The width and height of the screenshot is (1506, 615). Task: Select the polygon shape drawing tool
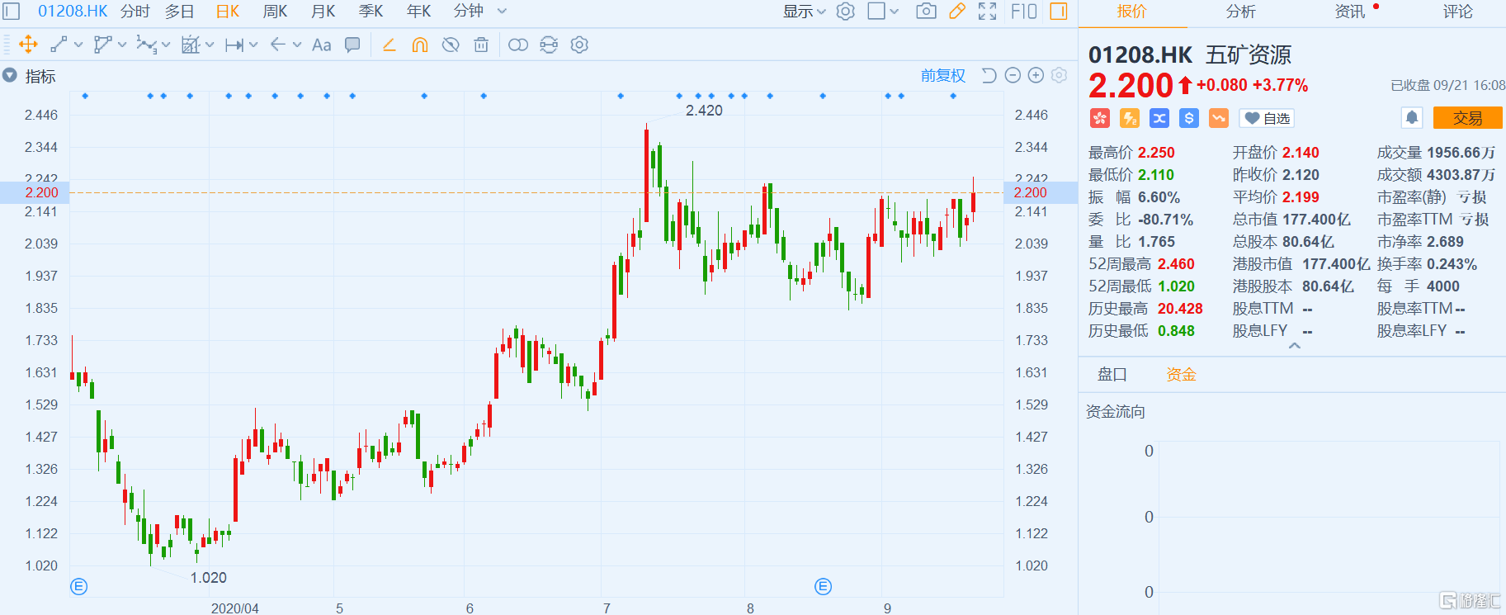(102, 45)
